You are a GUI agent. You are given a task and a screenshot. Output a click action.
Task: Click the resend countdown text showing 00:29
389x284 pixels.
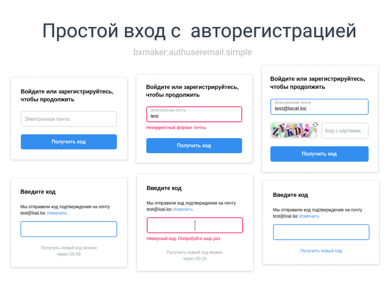194,256
